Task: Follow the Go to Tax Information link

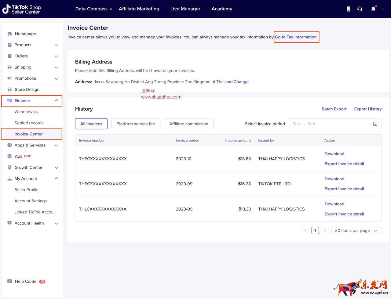Action: point(296,37)
